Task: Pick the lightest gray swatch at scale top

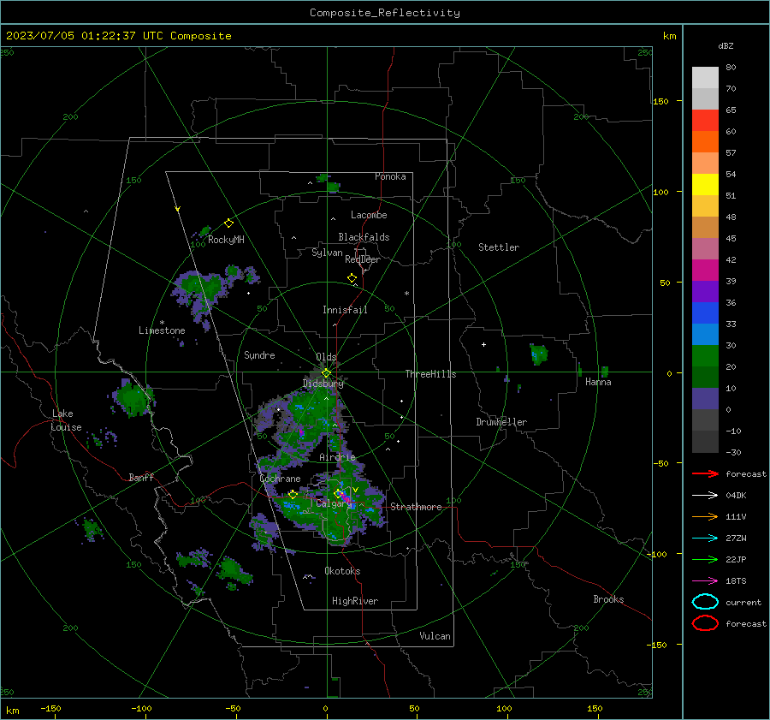Action: [x=705, y=78]
